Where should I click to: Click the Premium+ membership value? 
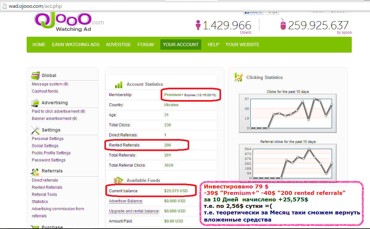tap(174, 95)
